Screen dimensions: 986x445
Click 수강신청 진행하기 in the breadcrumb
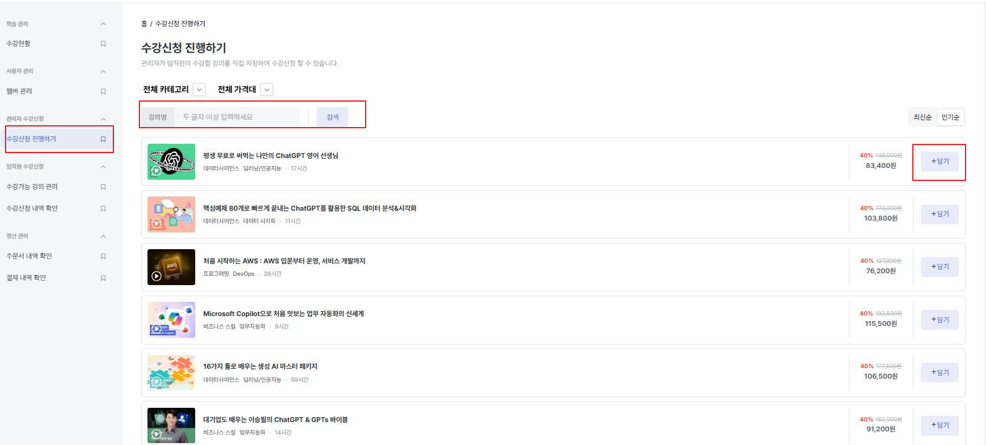(x=180, y=24)
